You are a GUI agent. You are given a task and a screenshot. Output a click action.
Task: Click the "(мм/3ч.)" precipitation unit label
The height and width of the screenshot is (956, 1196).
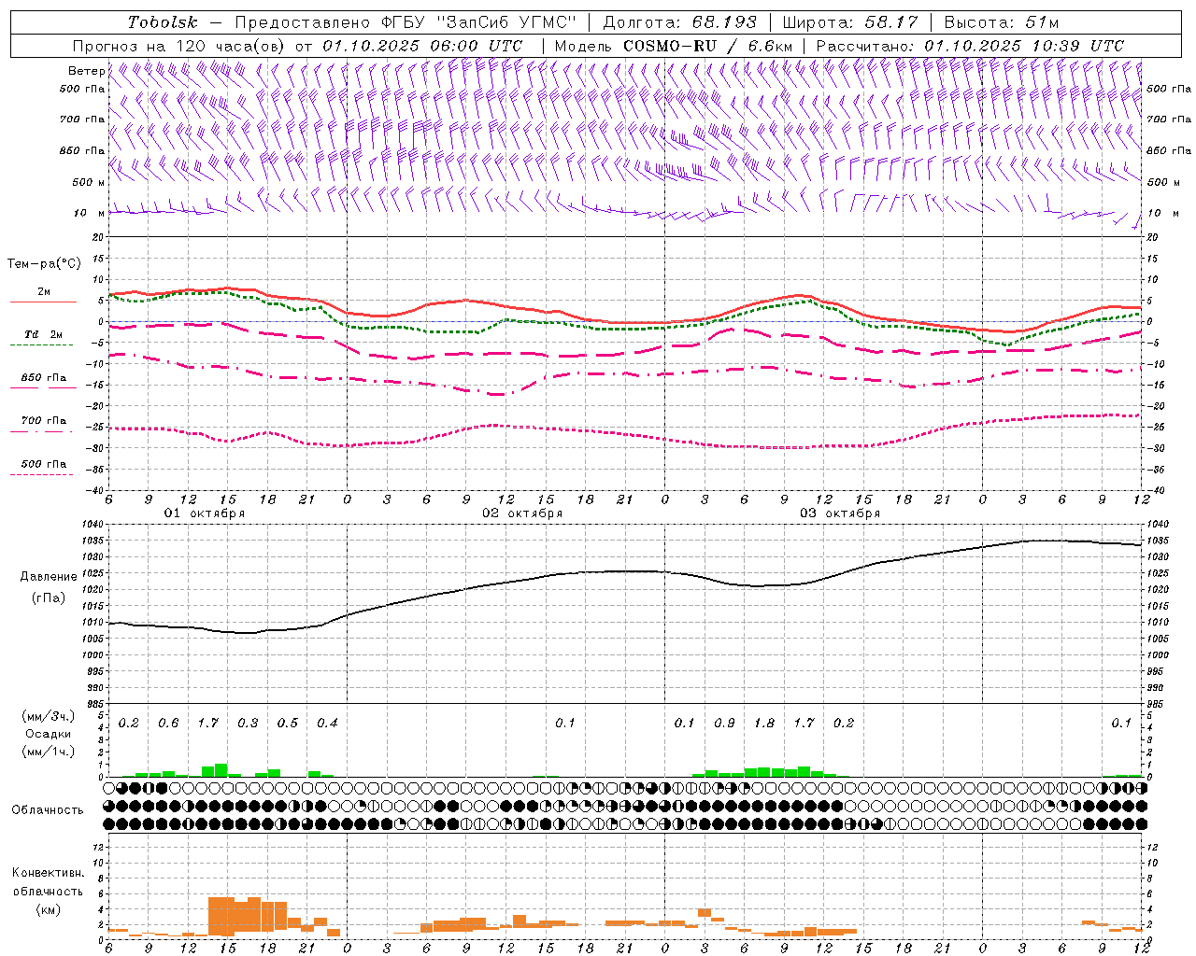pyautogui.click(x=49, y=717)
